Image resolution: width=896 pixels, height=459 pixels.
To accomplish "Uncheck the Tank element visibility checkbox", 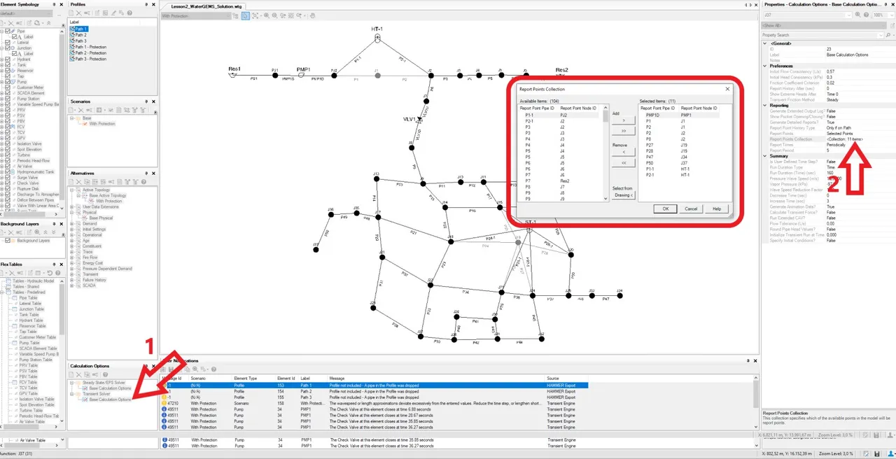I will pyautogui.click(x=8, y=65).
